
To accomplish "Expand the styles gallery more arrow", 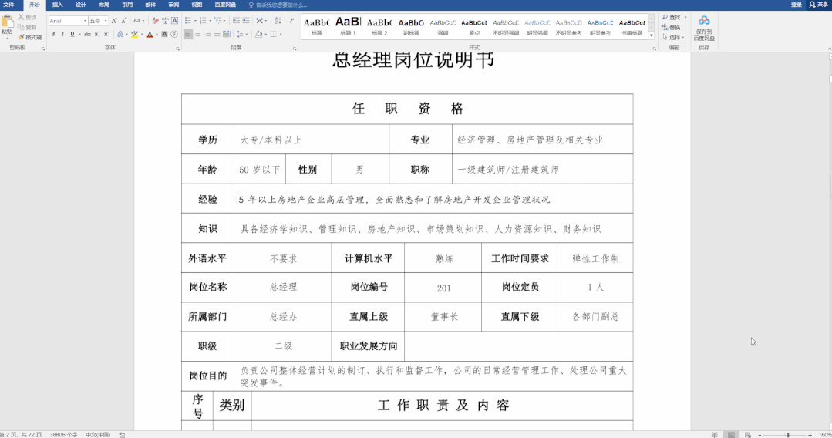I will click(x=651, y=35).
